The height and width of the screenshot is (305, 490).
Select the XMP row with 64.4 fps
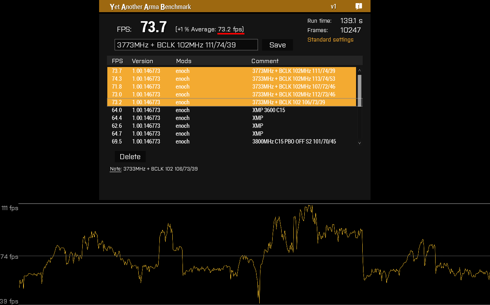click(231, 118)
